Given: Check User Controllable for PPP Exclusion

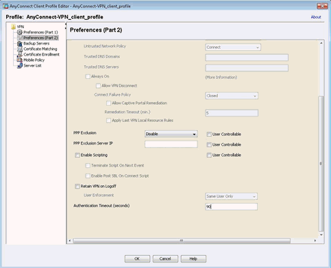Looking at the screenshot, I should tap(209, 134).
